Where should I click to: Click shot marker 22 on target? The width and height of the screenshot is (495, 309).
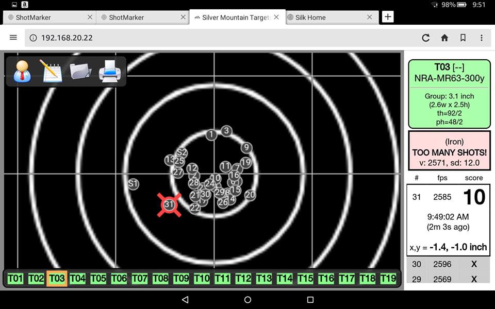tap(195, 208)
